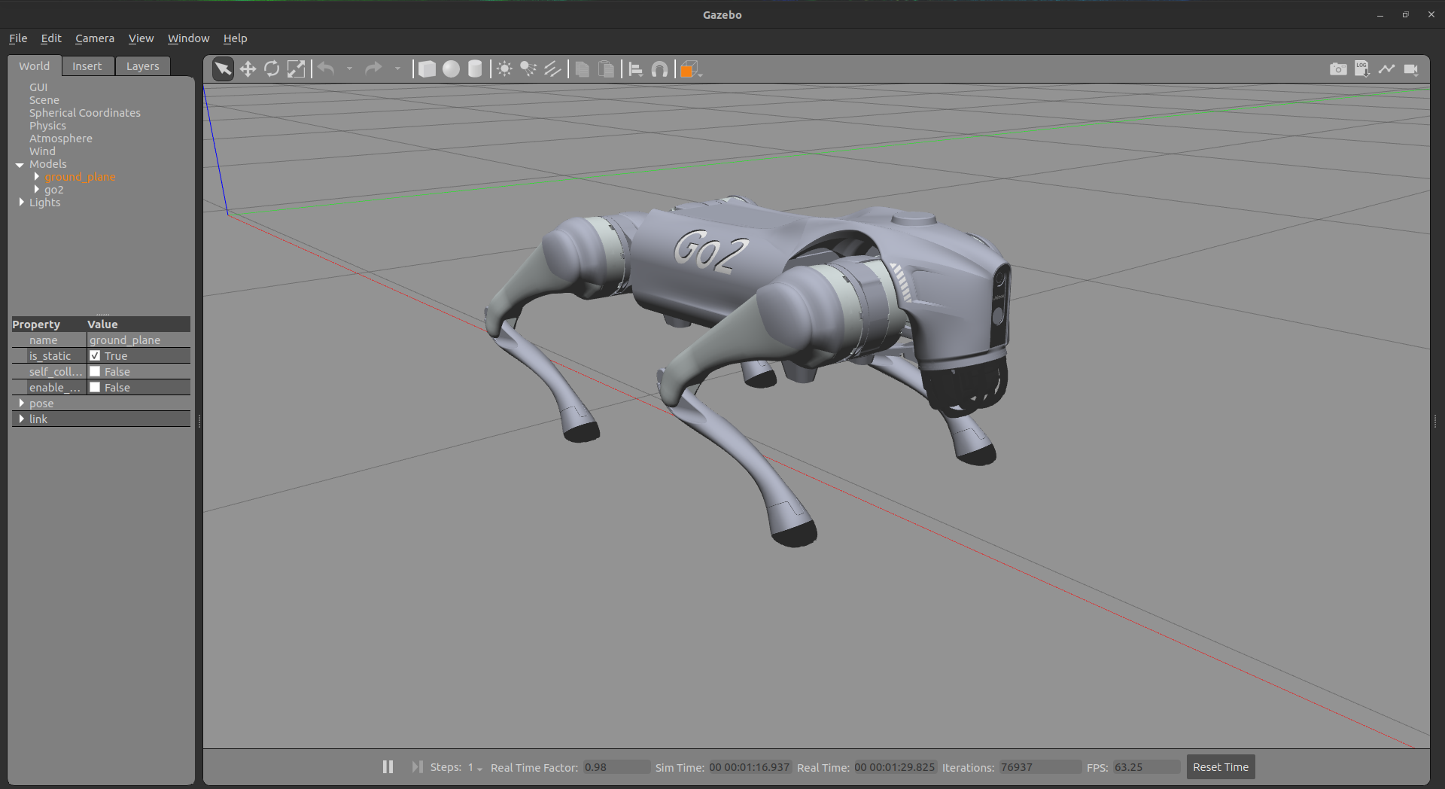Open the Help menu
Image resolution: width=1445 pixels, height=789 pixels.
click(235, 38)
